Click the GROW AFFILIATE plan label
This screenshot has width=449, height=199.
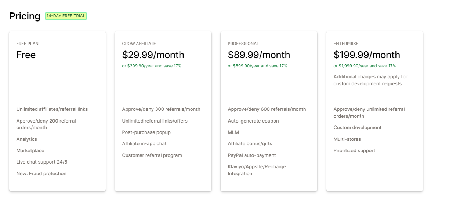[139, 44]
